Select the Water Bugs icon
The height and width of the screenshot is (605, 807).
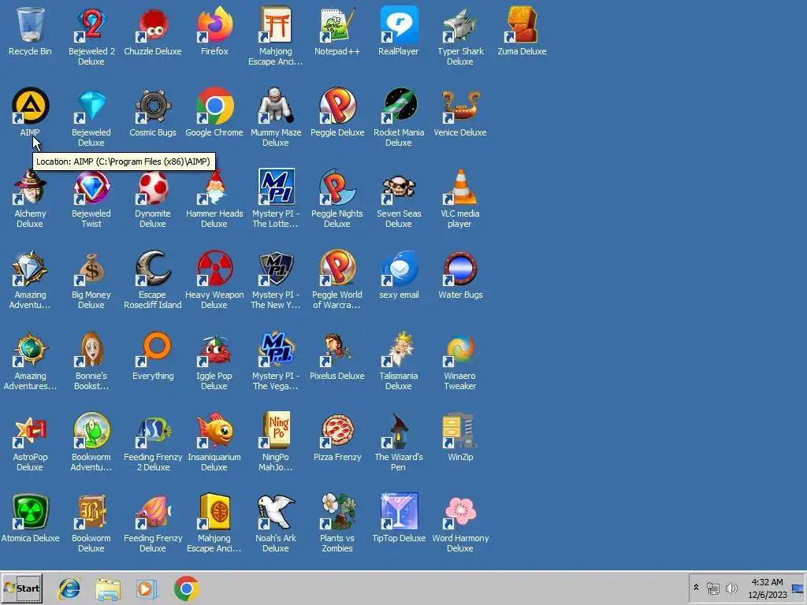[x=460, y=269]
